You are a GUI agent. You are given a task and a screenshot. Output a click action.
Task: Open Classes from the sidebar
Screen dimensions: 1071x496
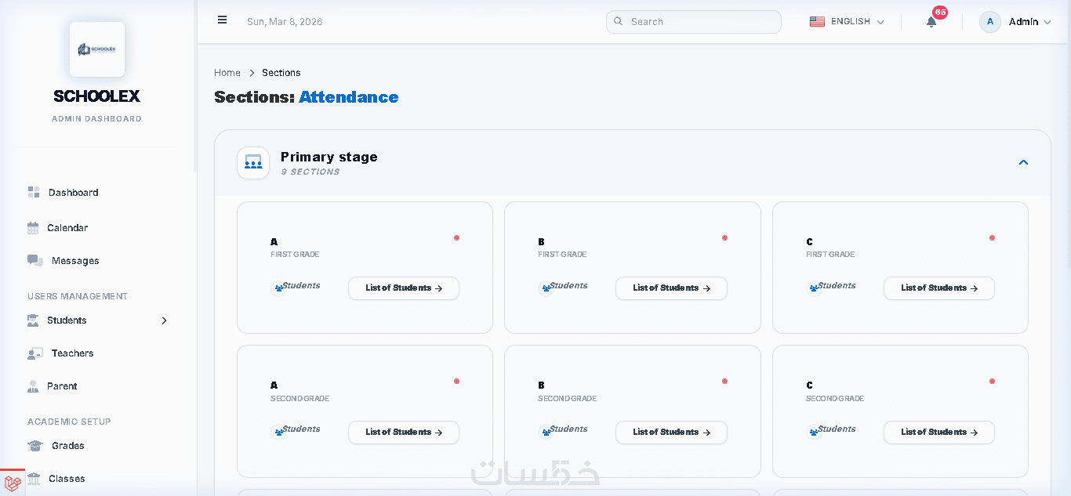(67, 479)
